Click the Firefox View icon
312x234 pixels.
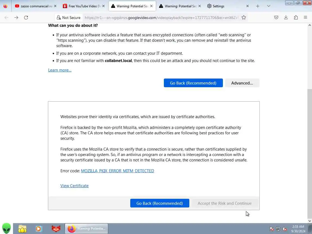5,6
